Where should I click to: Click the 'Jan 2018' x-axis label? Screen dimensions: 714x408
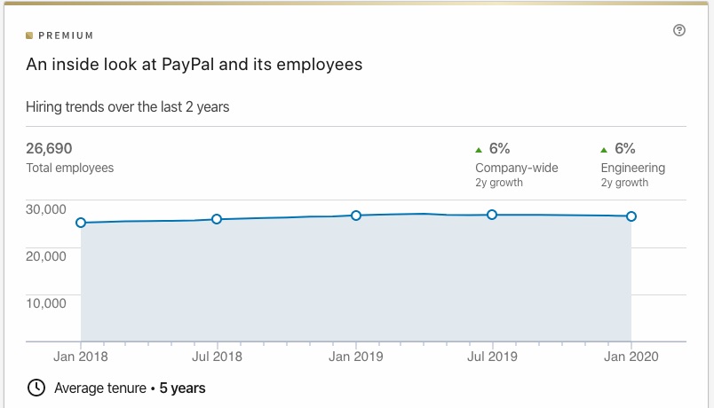[81, 357]
